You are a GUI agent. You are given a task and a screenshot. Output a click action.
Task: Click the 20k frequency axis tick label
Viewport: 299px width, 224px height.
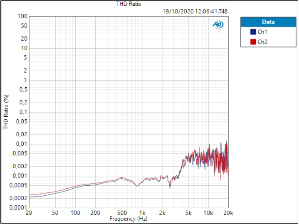[x=228, y=213]
